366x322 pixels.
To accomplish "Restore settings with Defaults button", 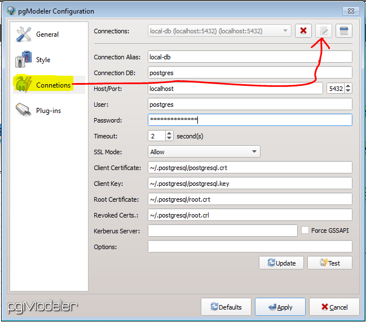I will [226, 307].
